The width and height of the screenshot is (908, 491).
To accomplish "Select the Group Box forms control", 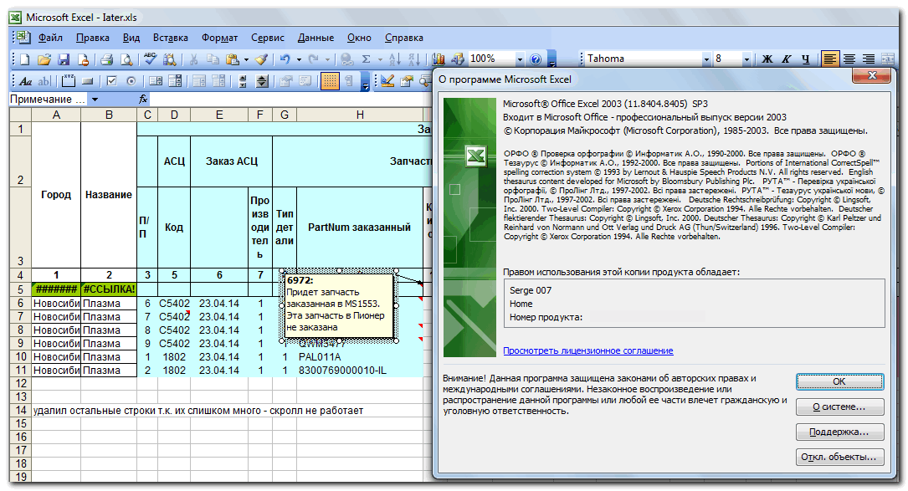I will pos(69,81).
